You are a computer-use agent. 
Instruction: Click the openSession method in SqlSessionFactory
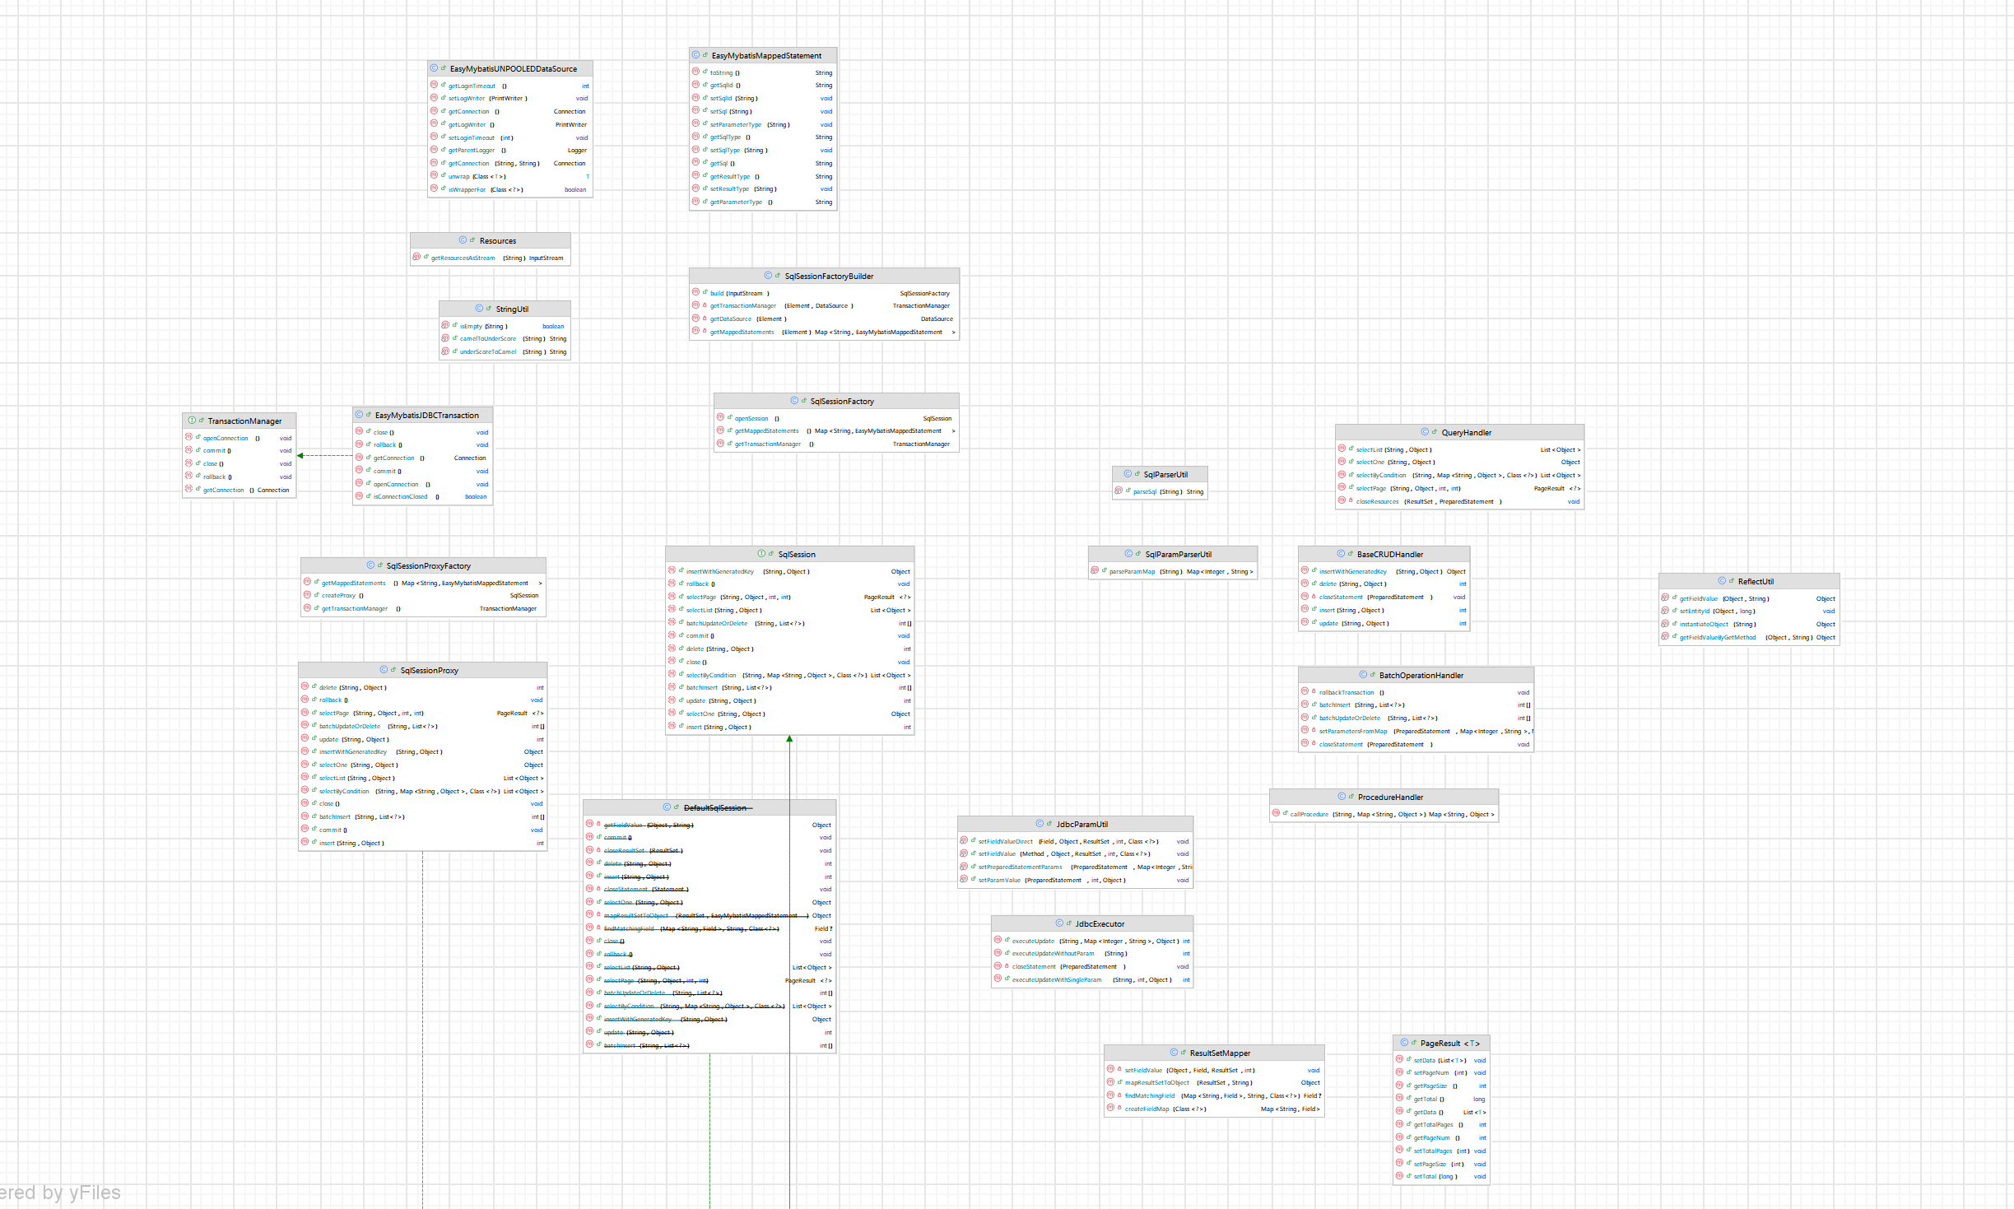point(751,418)
